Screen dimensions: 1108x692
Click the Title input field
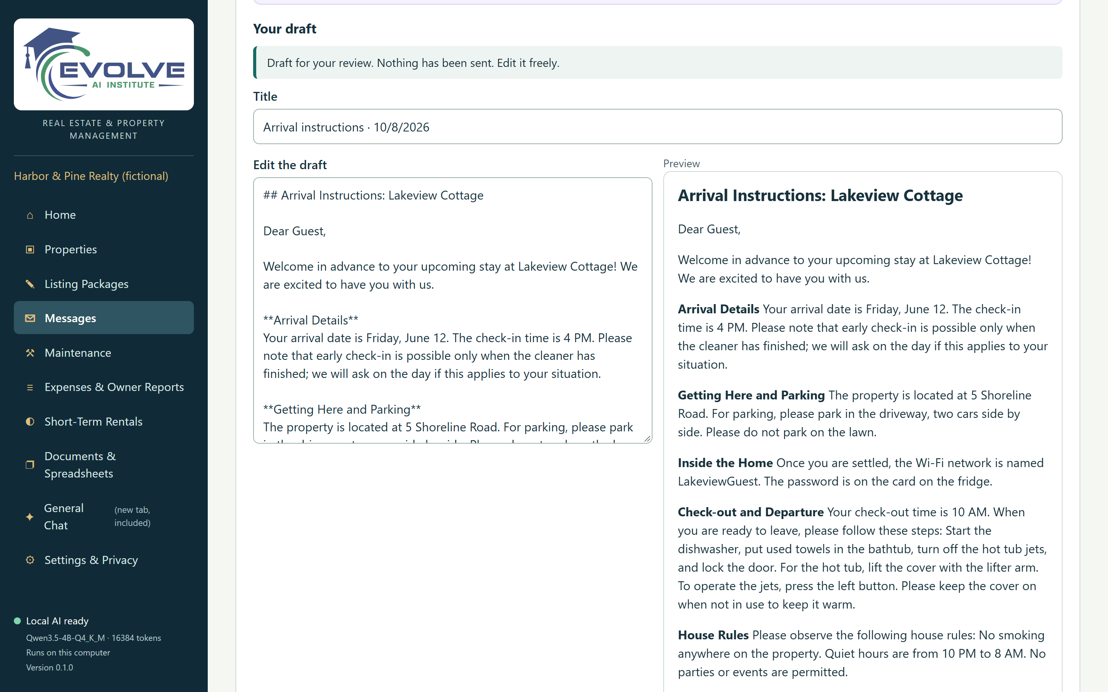[x=657, y=127]
